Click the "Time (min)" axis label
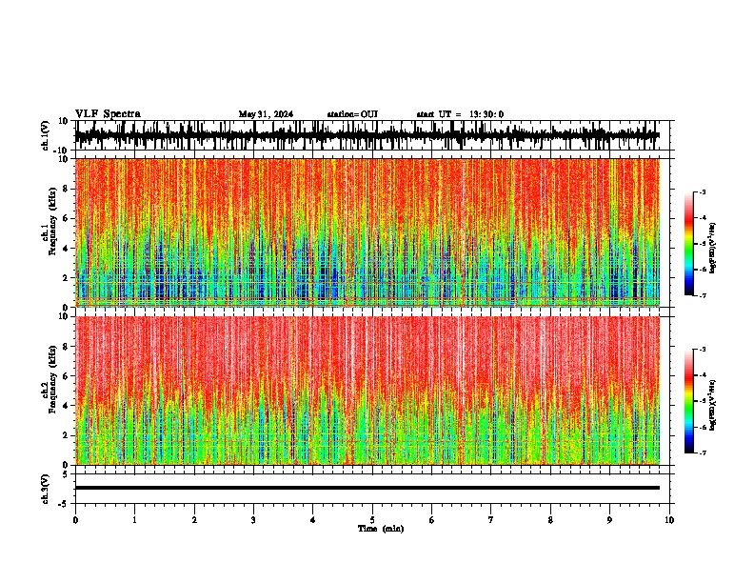This screenshot has height=583, width=754. click(x=381, y=529)
